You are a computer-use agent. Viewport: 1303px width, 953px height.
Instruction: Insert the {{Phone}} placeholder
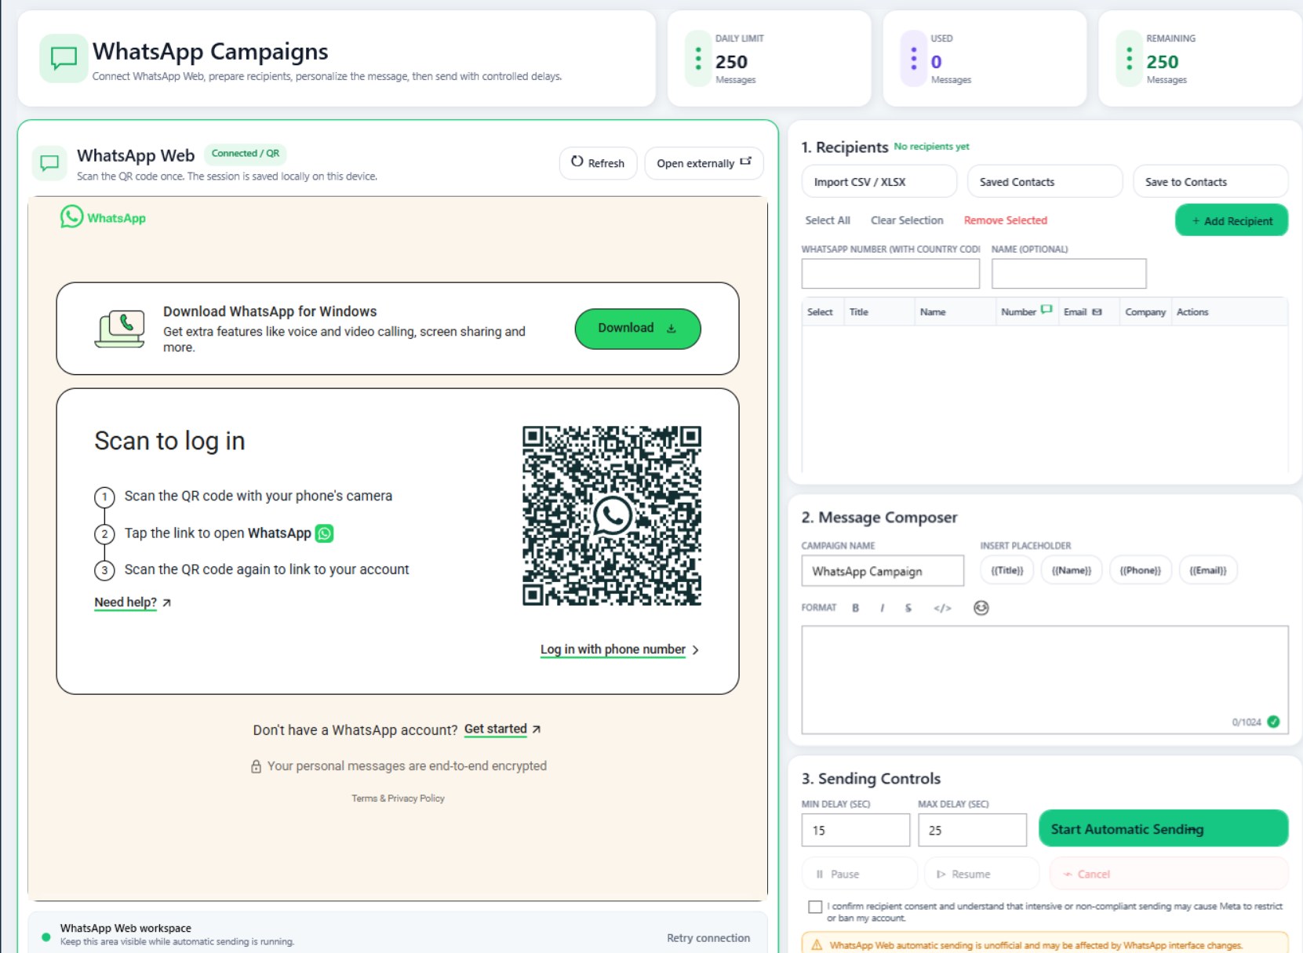pyautogui.click(x=1140, y=570)
